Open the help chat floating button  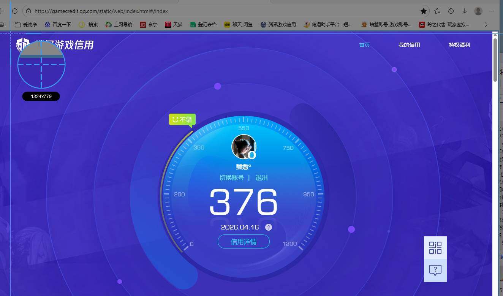pos(435,270)
